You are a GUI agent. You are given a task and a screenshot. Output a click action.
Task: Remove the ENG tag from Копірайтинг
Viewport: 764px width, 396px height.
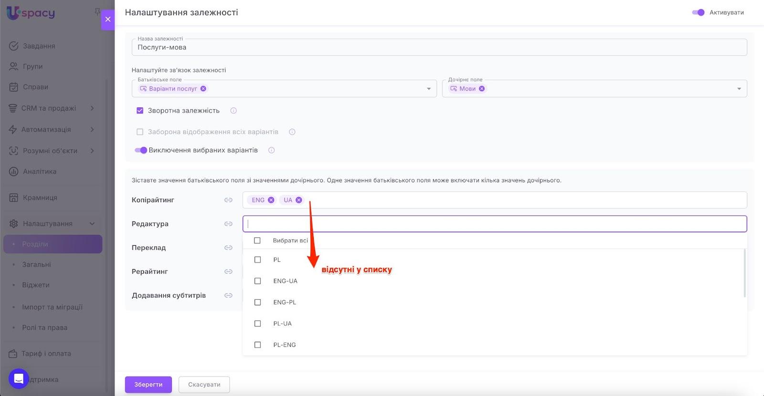pyautogui.click(x=271, y=200)
